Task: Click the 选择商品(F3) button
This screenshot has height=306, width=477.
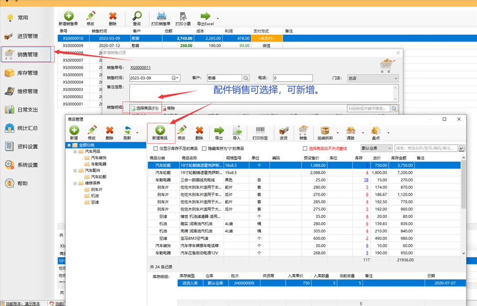Action: point(145,108)
